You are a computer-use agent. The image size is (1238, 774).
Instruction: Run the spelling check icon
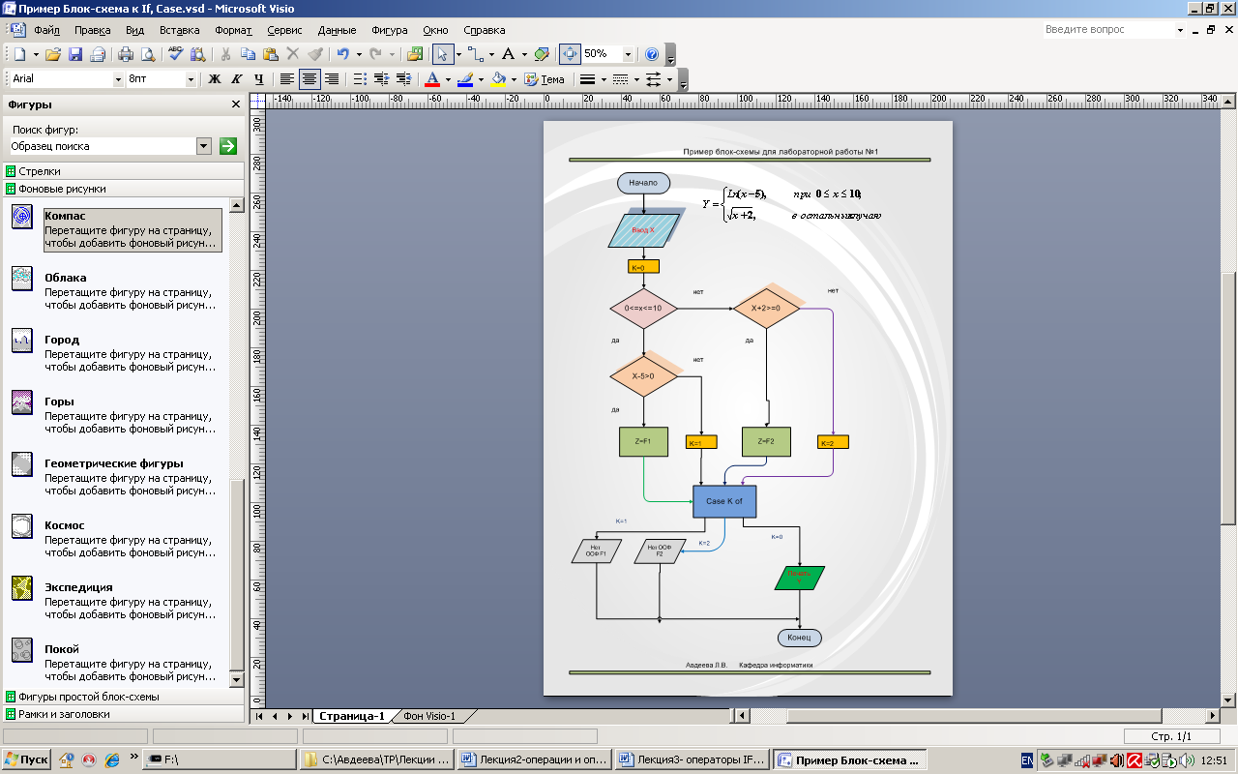coord(176,55)
